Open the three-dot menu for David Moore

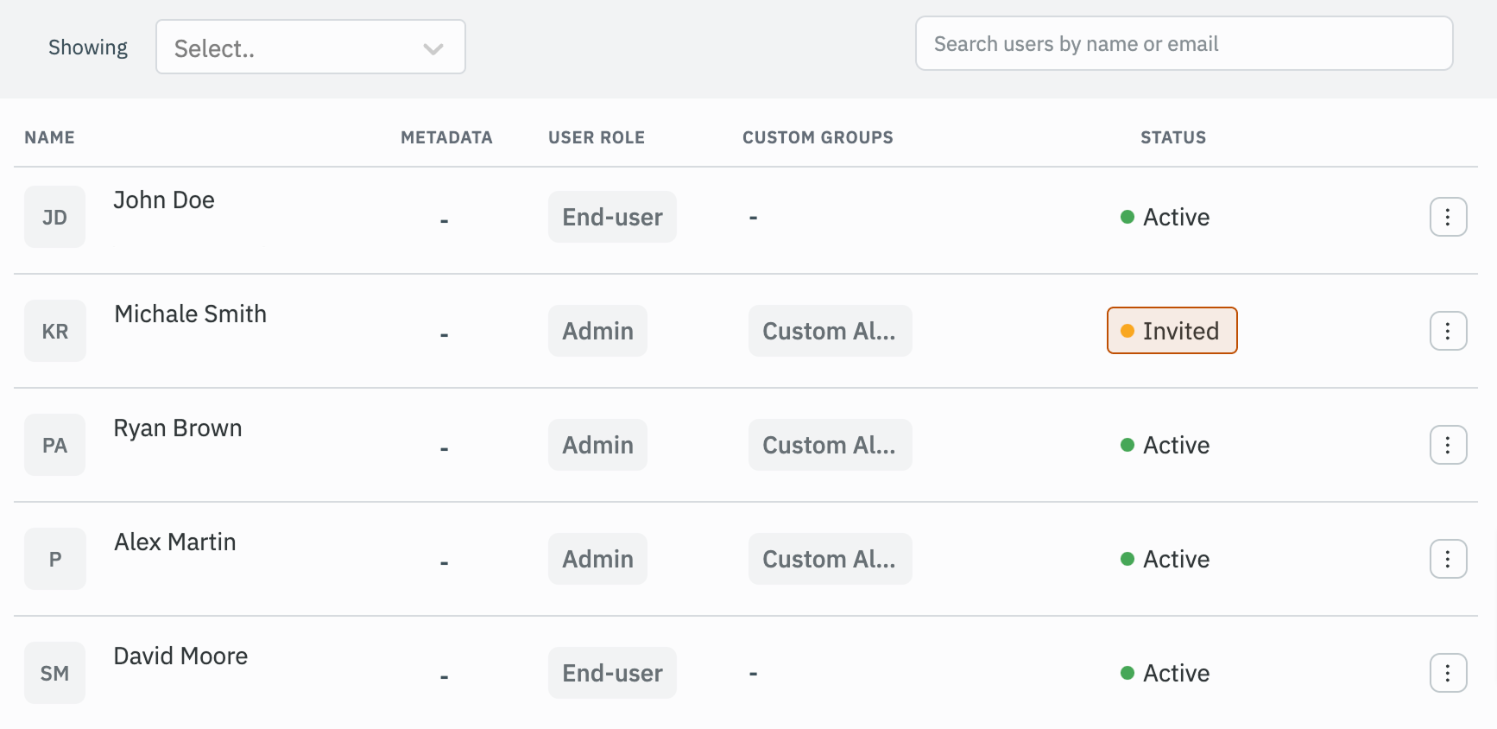pos(1448,673)
